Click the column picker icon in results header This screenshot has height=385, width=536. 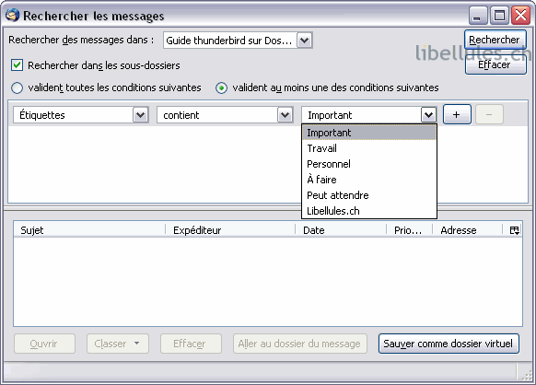(514, 230)
